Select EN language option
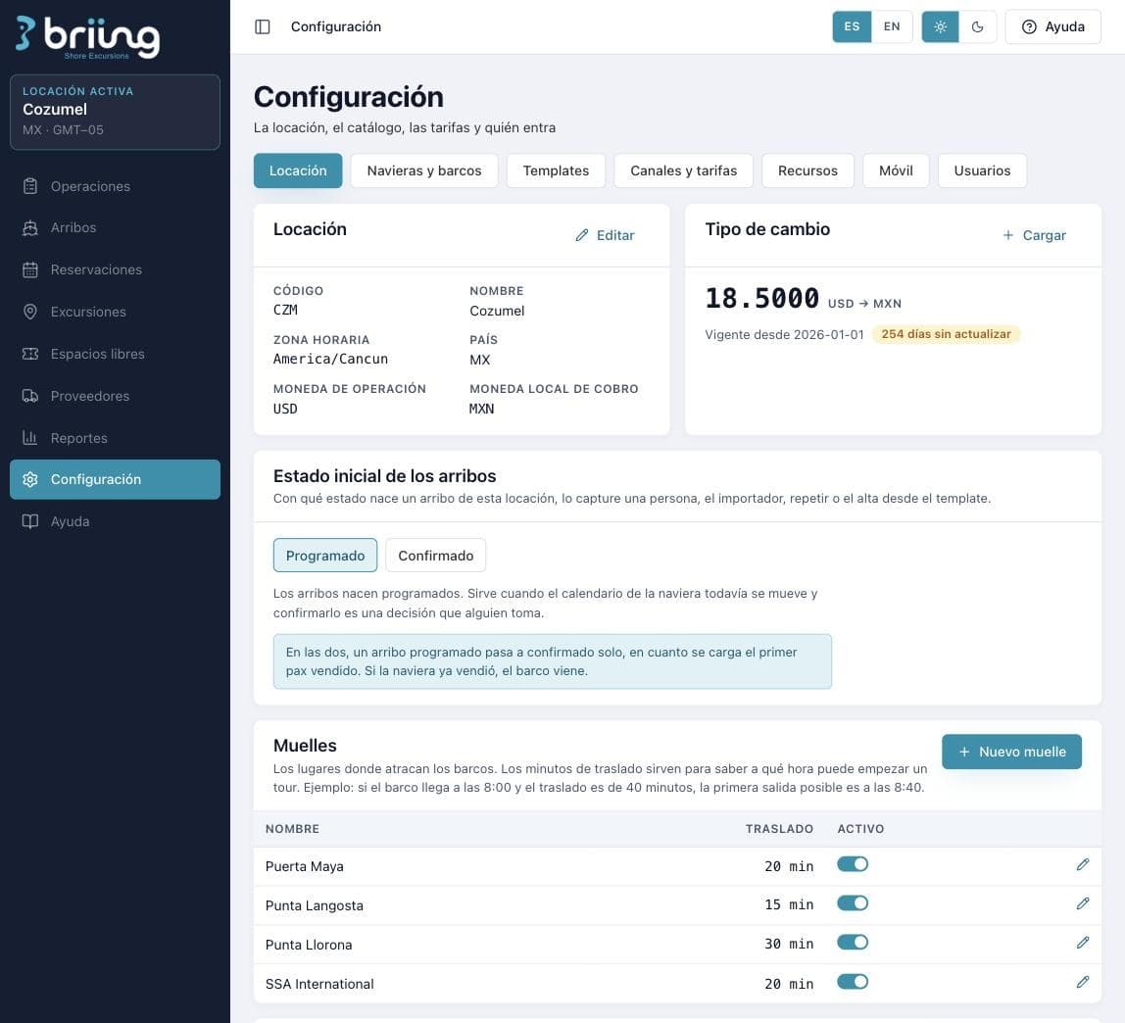The image size is (1125, 1023). click(x=892, y=26)
